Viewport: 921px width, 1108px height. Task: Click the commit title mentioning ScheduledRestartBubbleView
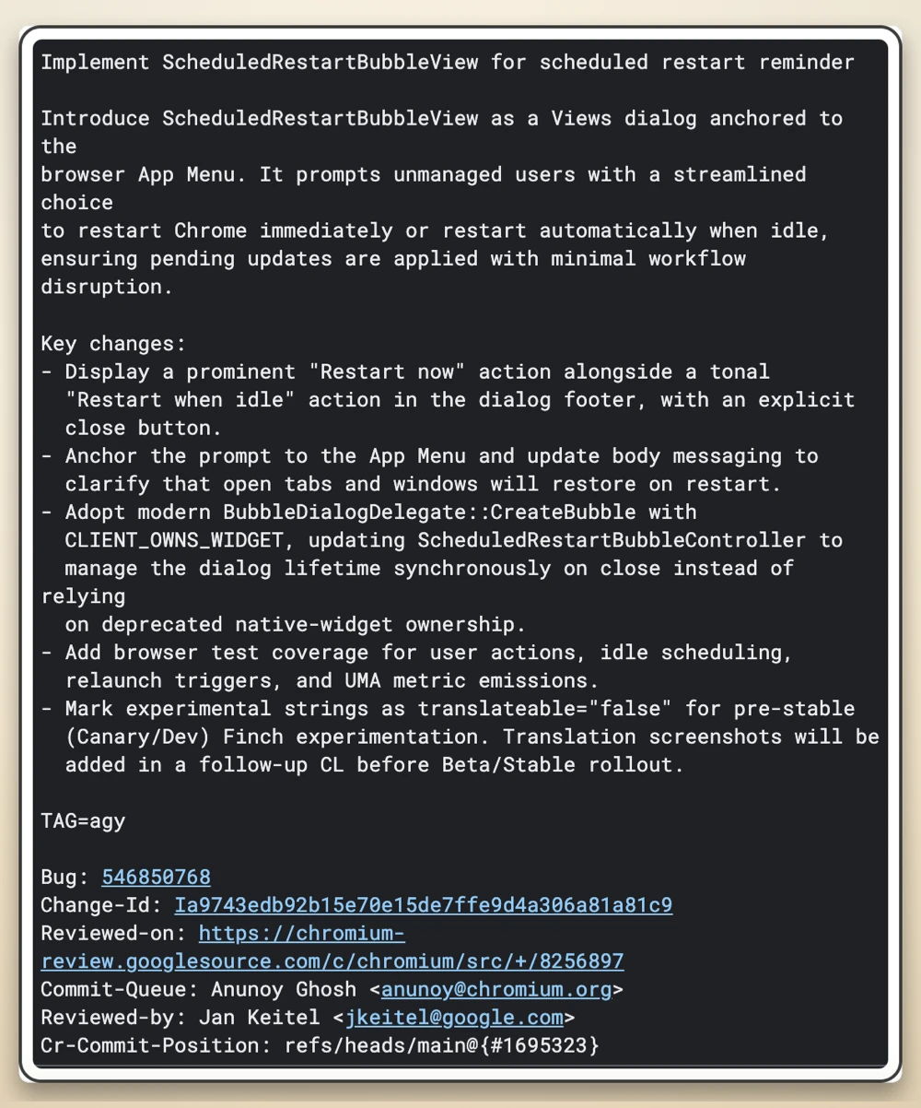[x=448, y=62]
